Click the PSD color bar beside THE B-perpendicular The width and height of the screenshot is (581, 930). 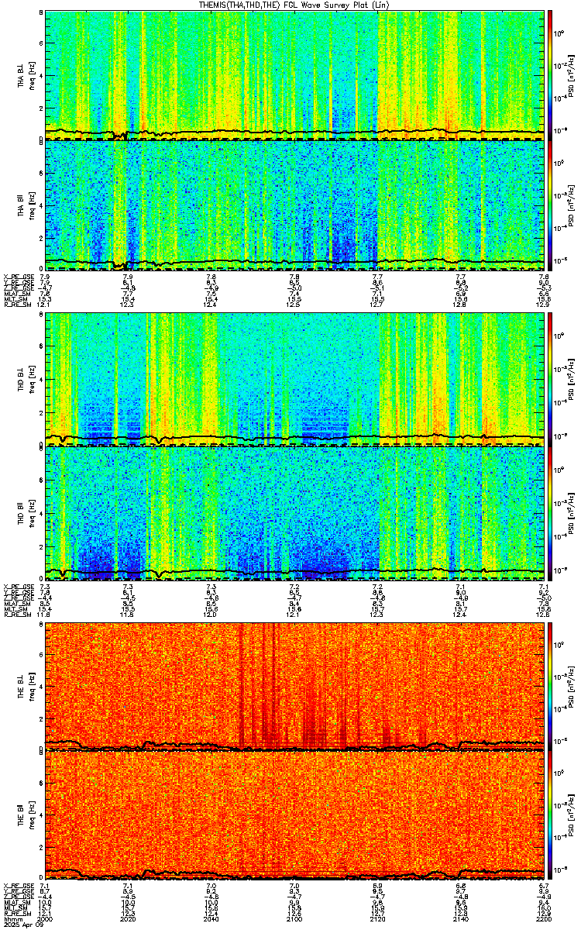tap(550, 687)
